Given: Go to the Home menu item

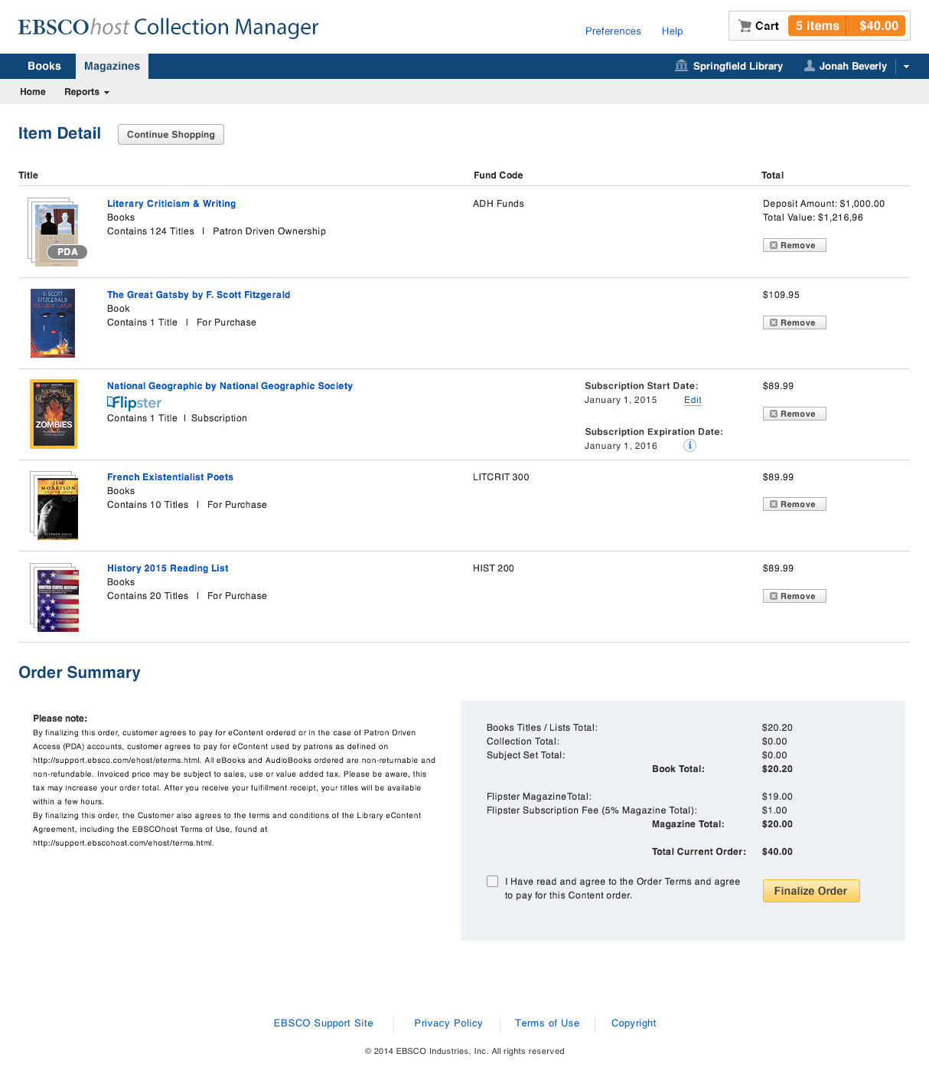Looking at the screenshot, I should 33,92.
